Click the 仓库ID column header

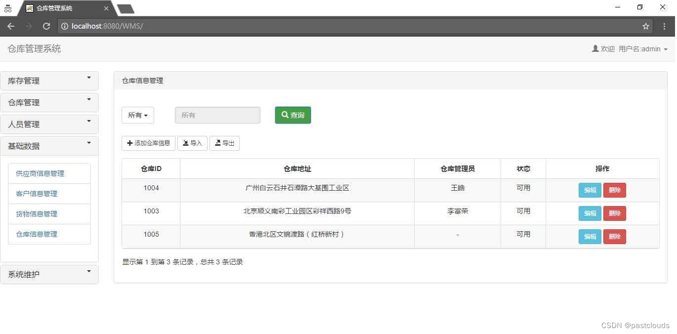[151, 168]
